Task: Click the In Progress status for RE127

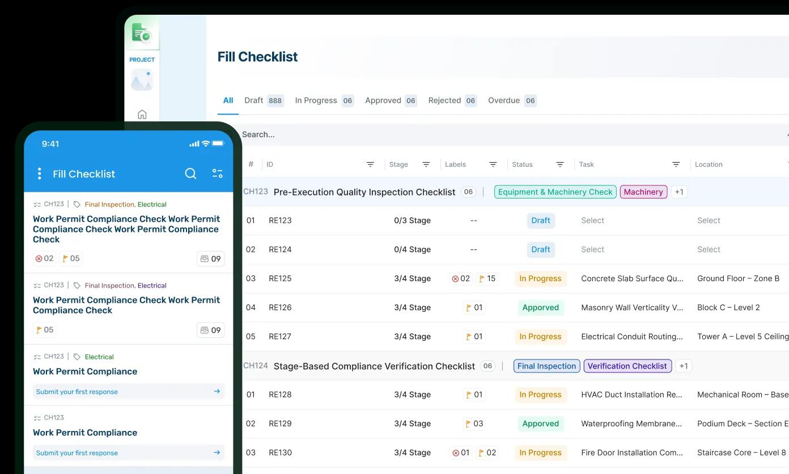Action: click(540, 336)
